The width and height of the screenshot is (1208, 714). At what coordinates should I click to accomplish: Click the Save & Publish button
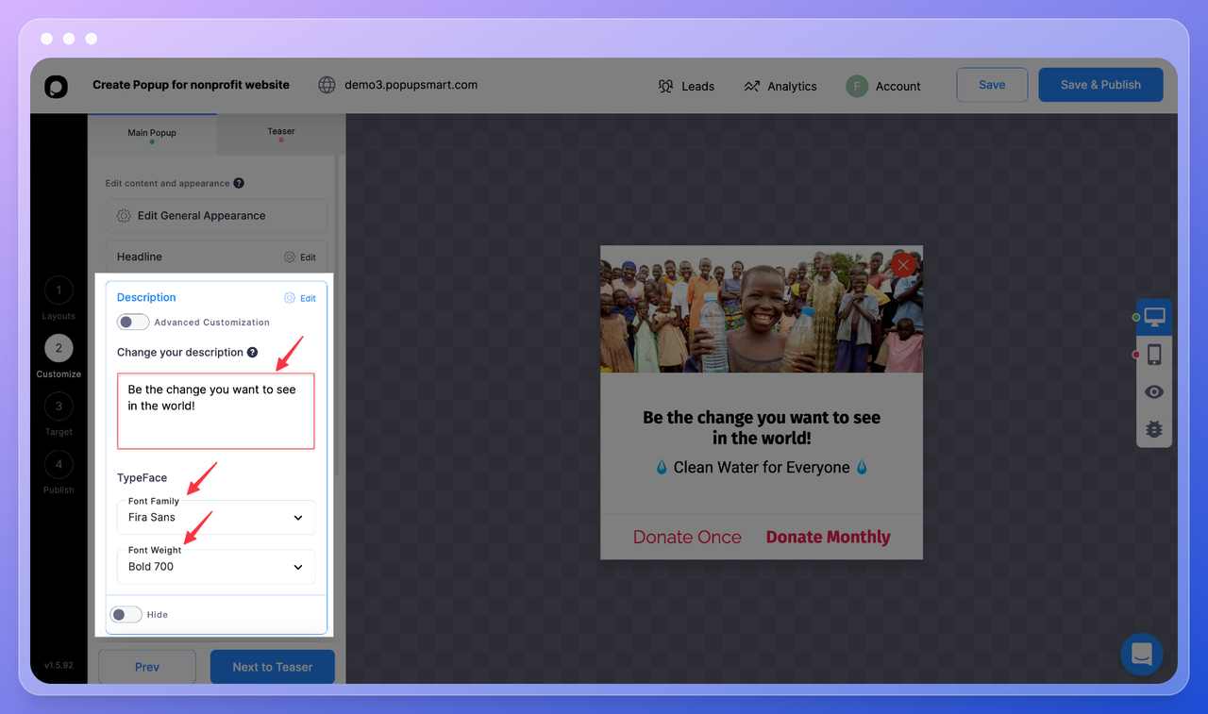point(1100,85)
